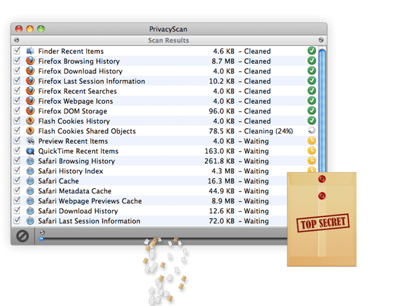Click the cancel cleaning button at bottom left
Viewport: 412px width, 306px height.
coord(23,236)
